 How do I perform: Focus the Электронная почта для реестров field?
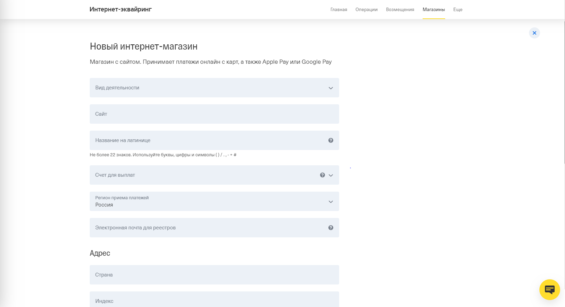[x=208, y=228]
